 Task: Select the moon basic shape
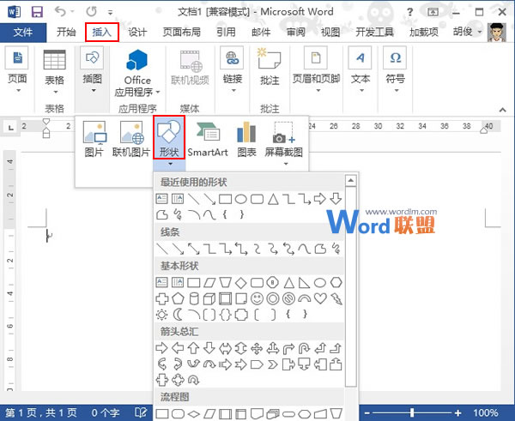tap(178, 315)
